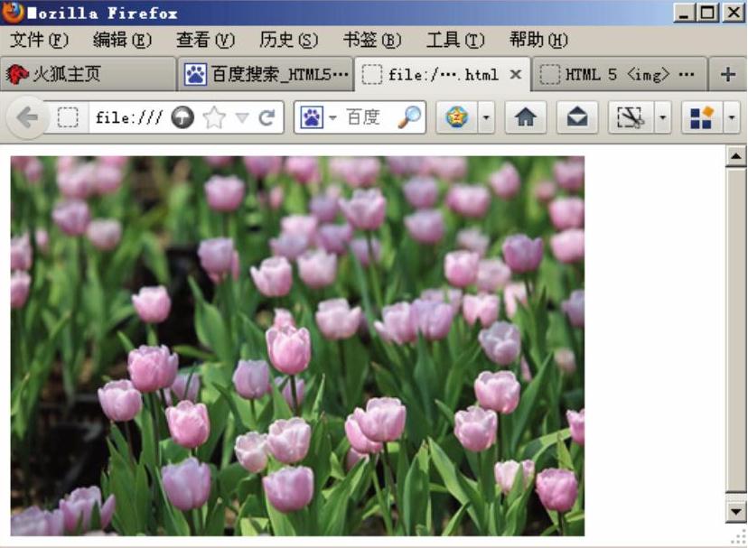Click the magnifier search icon

point(409,117)
